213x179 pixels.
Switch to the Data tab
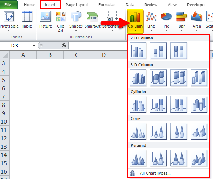(130, 5)
